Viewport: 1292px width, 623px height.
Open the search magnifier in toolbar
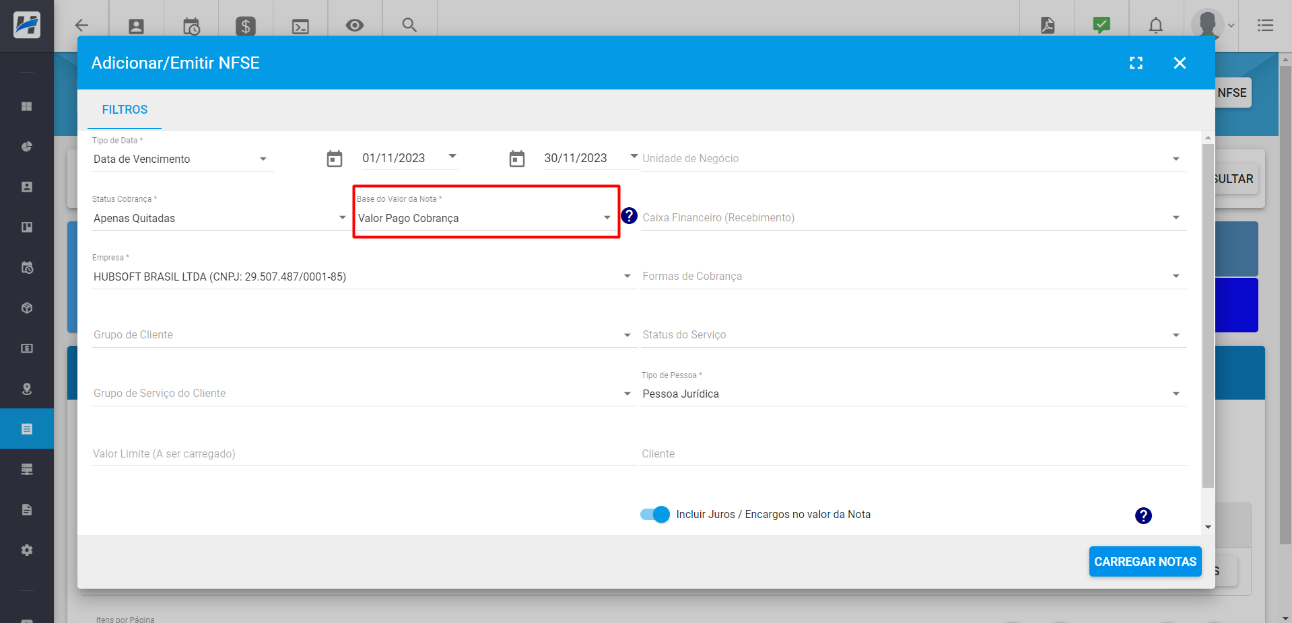[409, 26]
